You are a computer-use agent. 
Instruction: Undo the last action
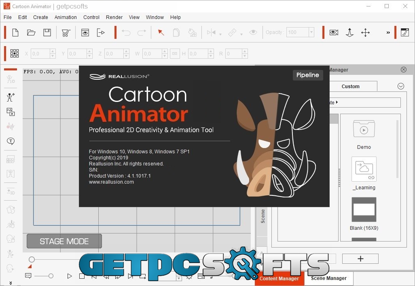pyautogui.click(x=126, y=33)
